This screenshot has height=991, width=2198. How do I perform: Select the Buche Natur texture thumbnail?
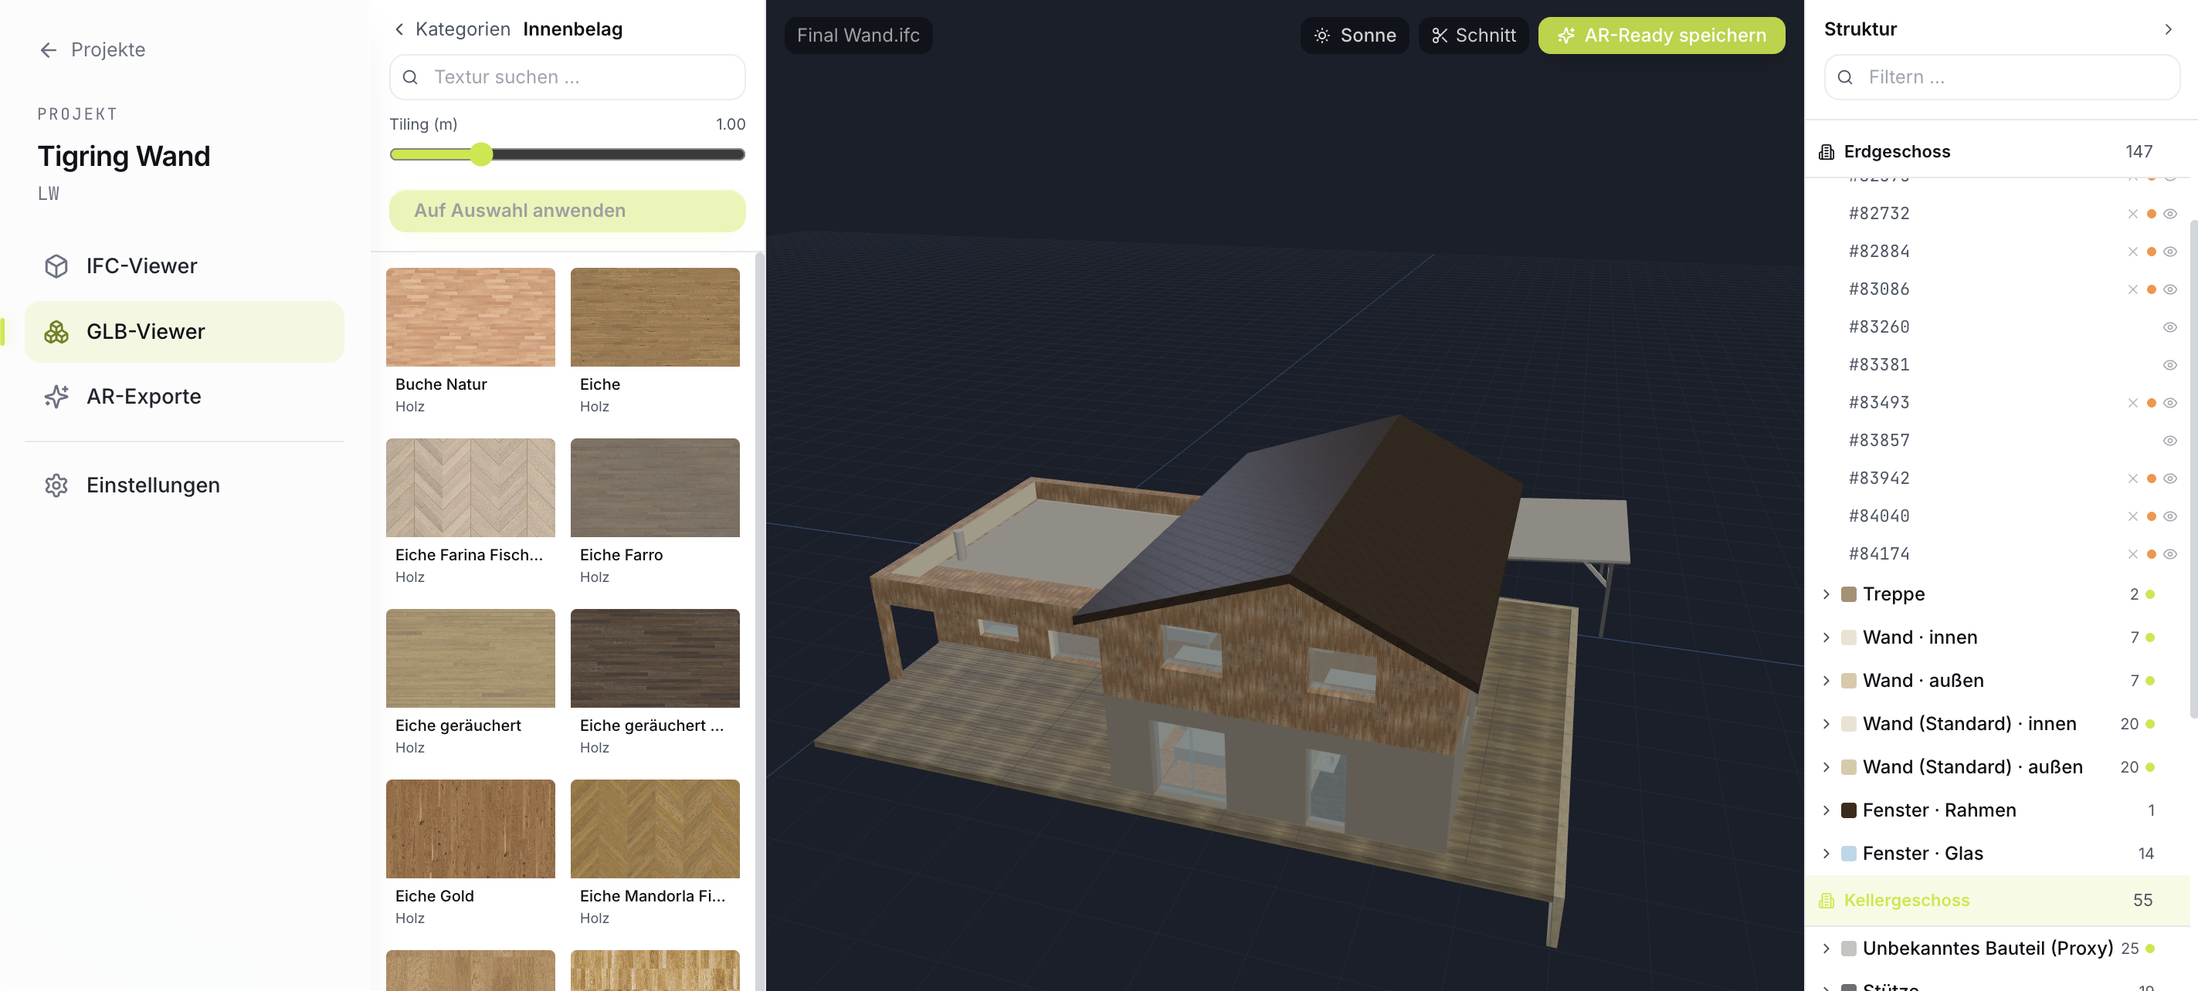coord(470,317)
